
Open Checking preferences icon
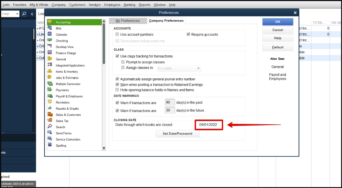[50, 40]
